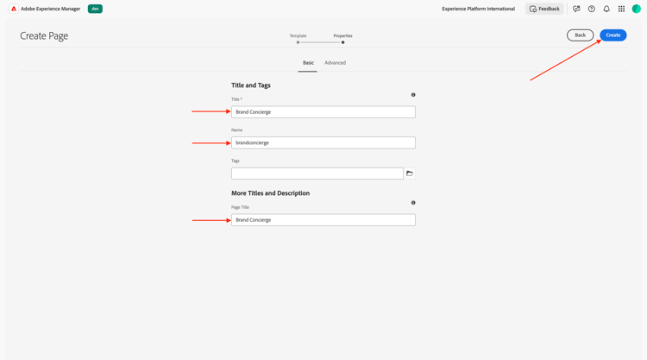Click the blue Create button
The image size is (647, 360).
(612, 35)
